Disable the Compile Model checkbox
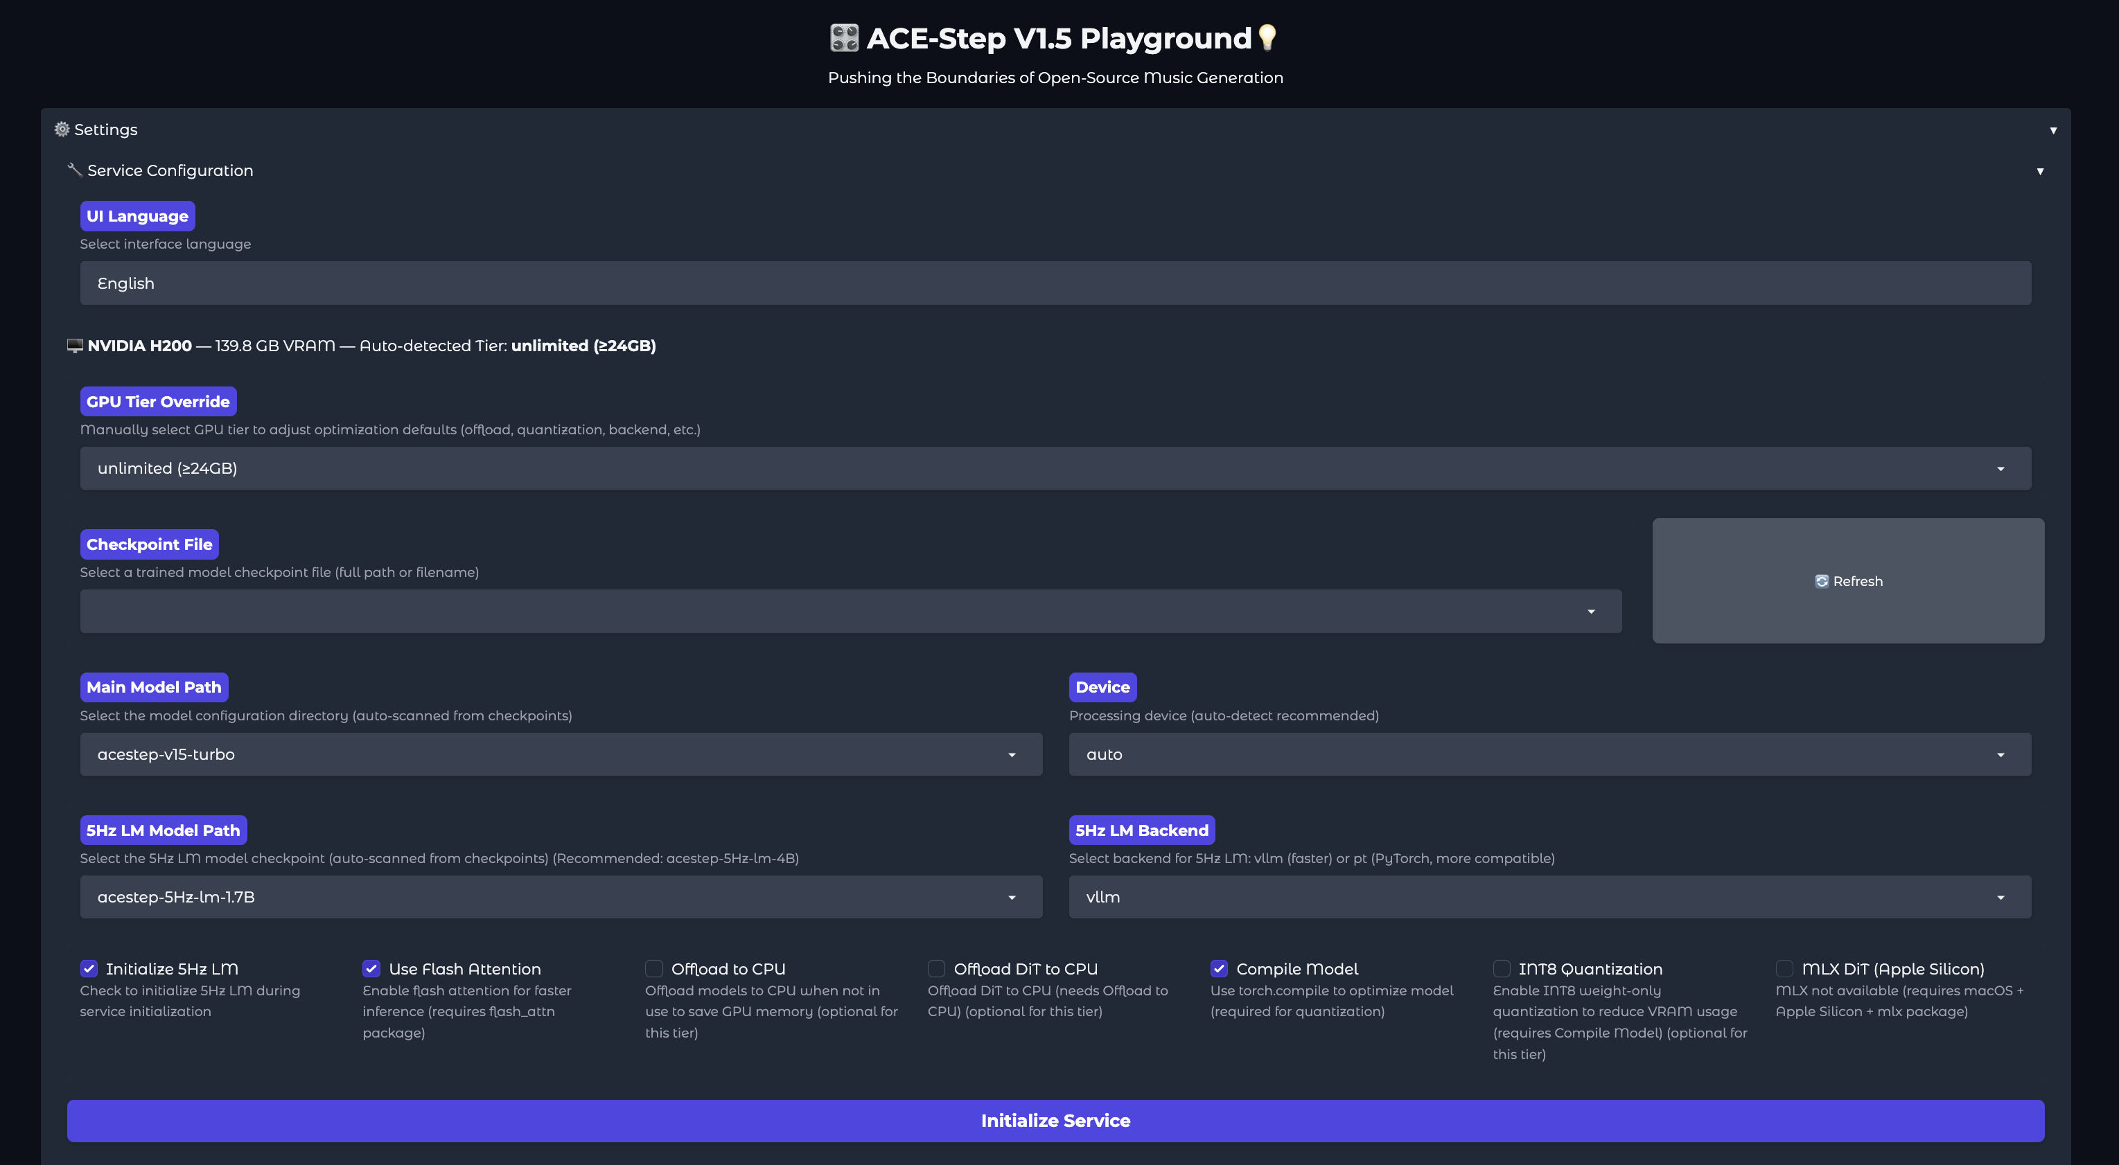The height and width of the screenshot is (1165, 2119). coord(1219,968)
